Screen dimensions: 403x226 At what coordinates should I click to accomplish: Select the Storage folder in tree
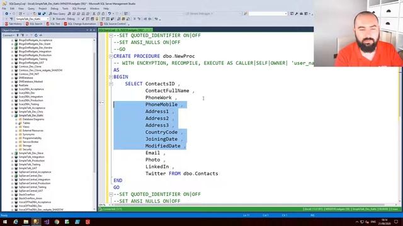27,146
